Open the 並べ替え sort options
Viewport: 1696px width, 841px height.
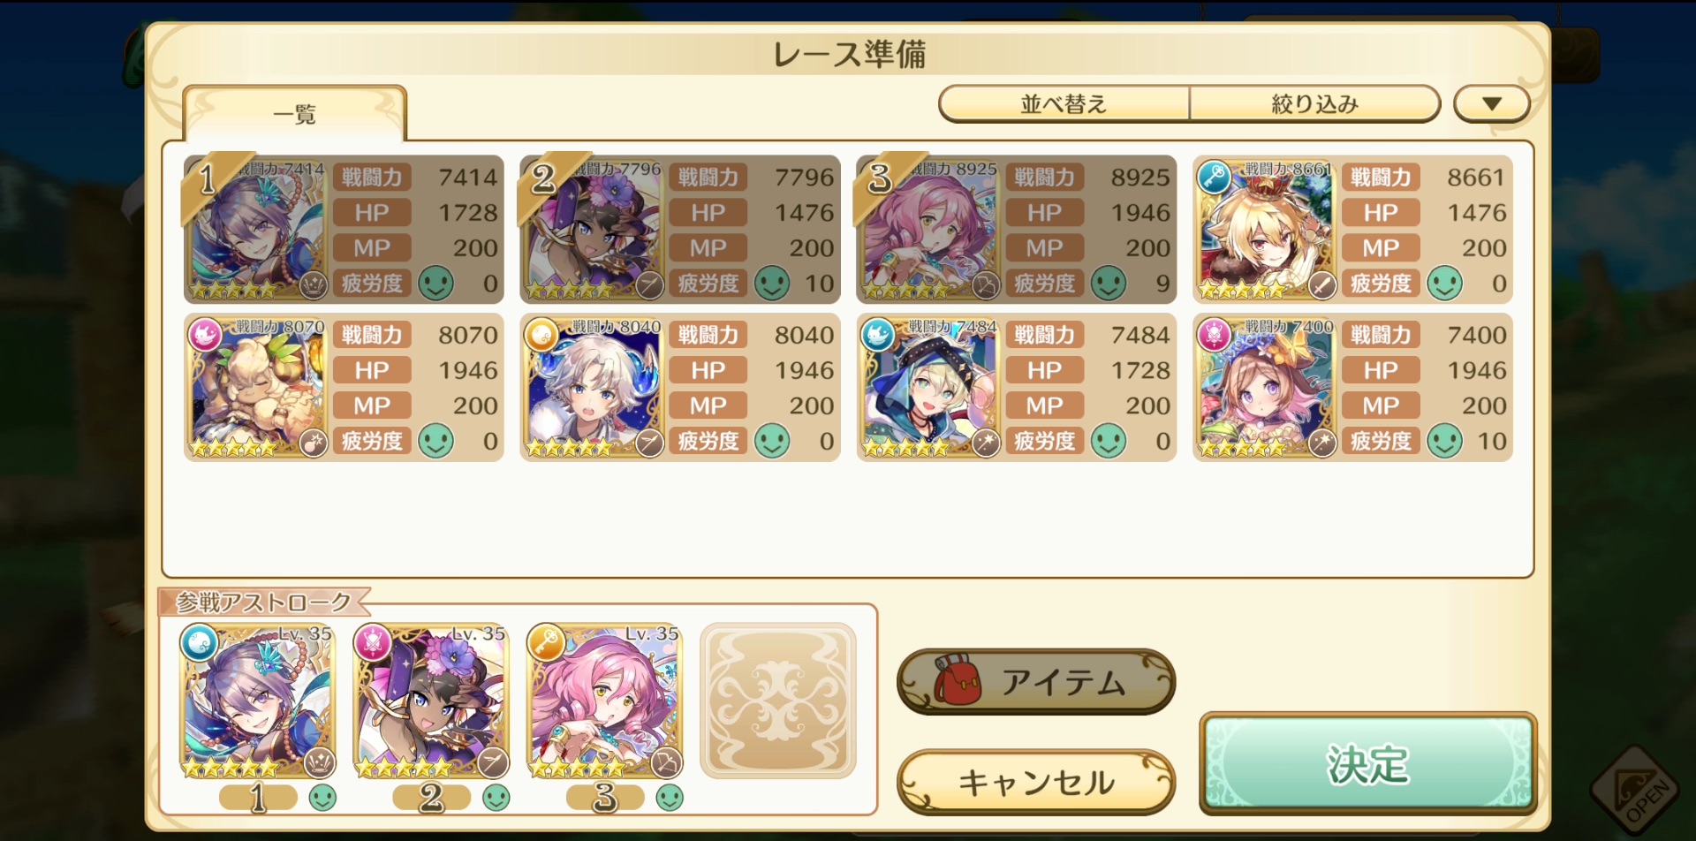(x=1064, y=104)
